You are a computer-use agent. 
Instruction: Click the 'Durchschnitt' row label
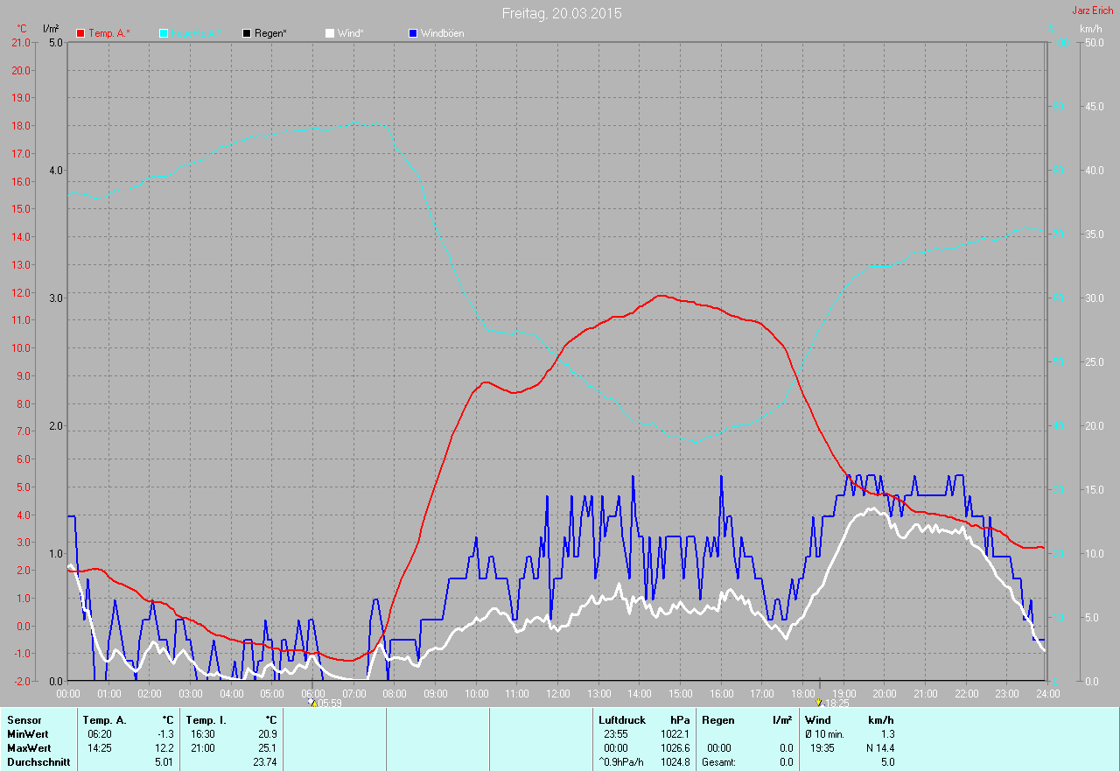coord(38,762)
